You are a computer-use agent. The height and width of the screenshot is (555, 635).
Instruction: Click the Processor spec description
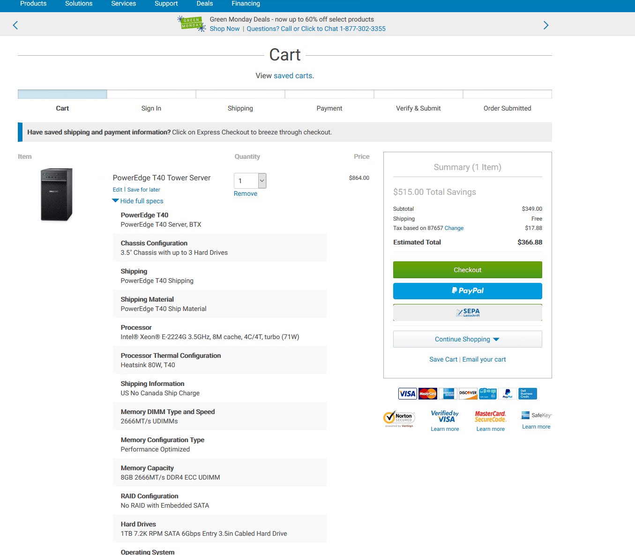pyautogui.click(x=210, y=337)
